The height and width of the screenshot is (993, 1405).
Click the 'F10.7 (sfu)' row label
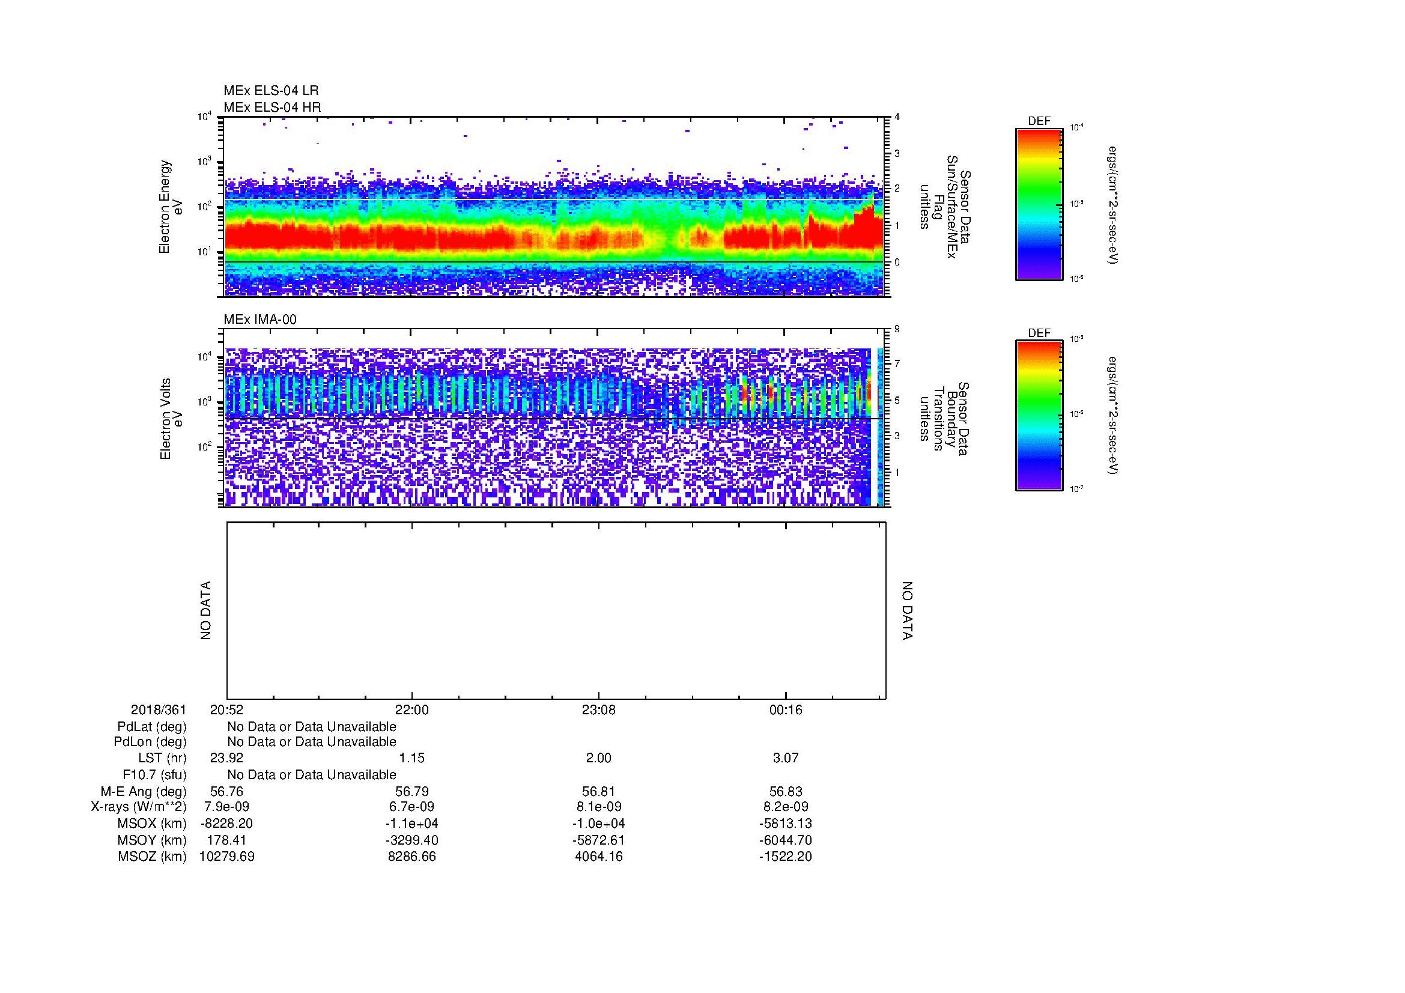click(x=154, y=775)
